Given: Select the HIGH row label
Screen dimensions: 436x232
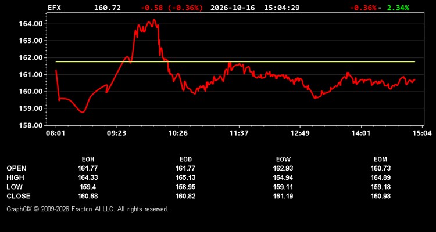Looking at the screenshot, I should (15, 177).
